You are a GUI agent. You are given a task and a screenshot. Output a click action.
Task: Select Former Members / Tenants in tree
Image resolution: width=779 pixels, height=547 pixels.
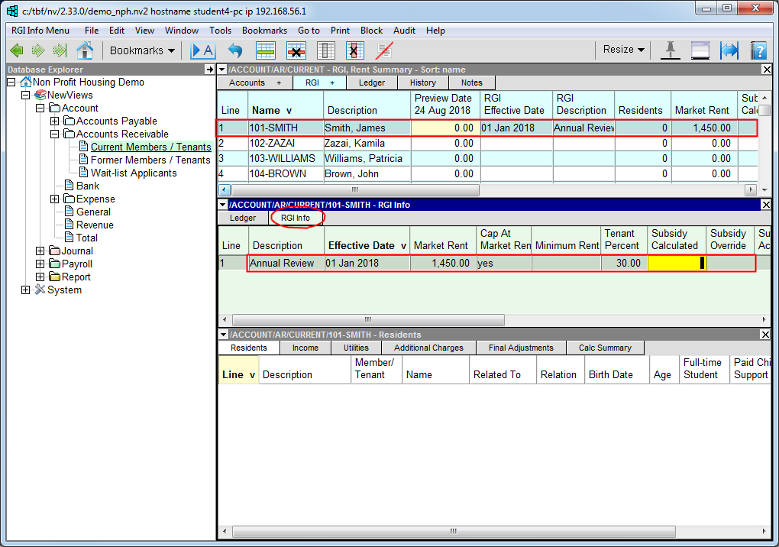(x=150, y=160)
